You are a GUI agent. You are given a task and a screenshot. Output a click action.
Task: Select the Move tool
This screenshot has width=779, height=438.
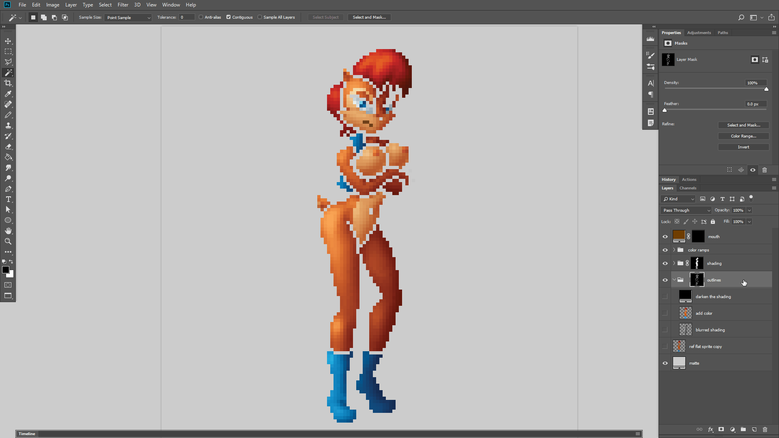point(8,41)
